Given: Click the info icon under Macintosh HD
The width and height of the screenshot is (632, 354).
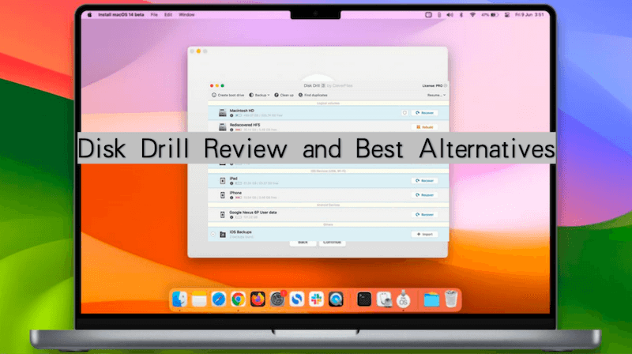Looking at the screenshot, I should (x=231, y=115).
